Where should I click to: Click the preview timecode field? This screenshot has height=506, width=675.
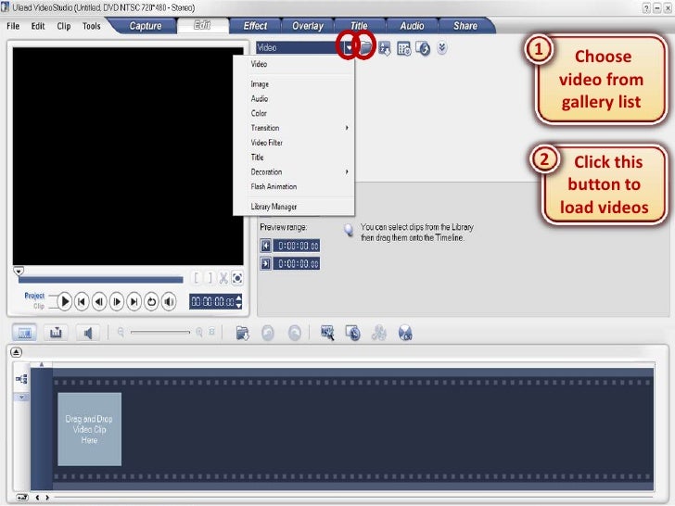click(x=212, y=301)
